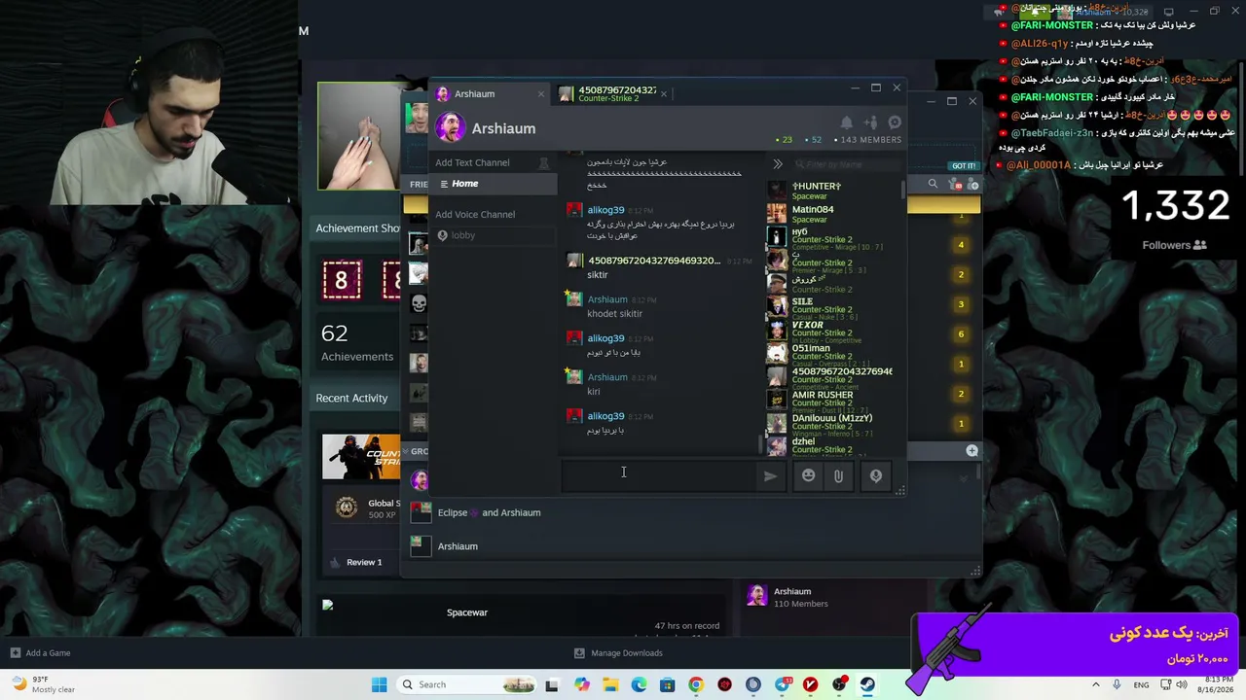The width and height of the screenshot is (1246, 700).
Task: Click the Filter by Name search field
Action: [845, 164]
